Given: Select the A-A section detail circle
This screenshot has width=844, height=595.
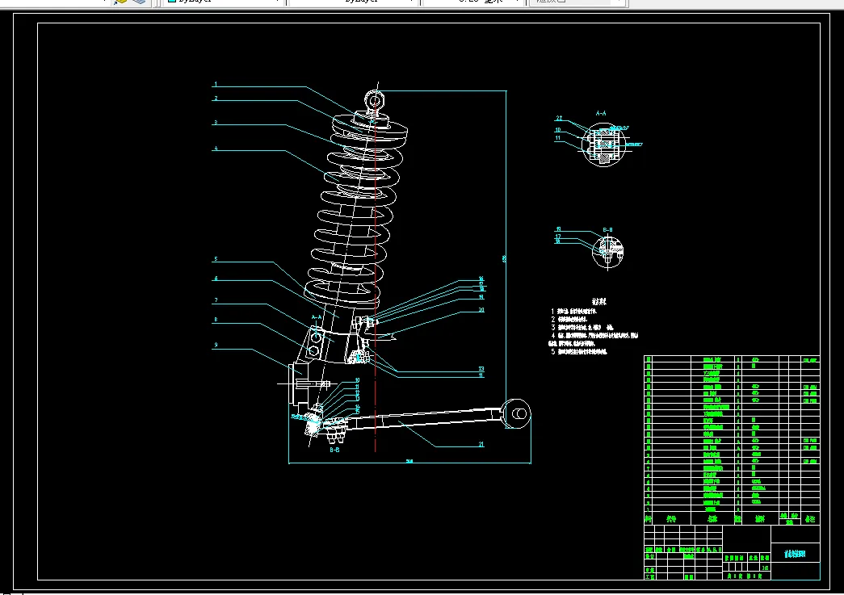Looking at the screenshot, I should point(605,146).
